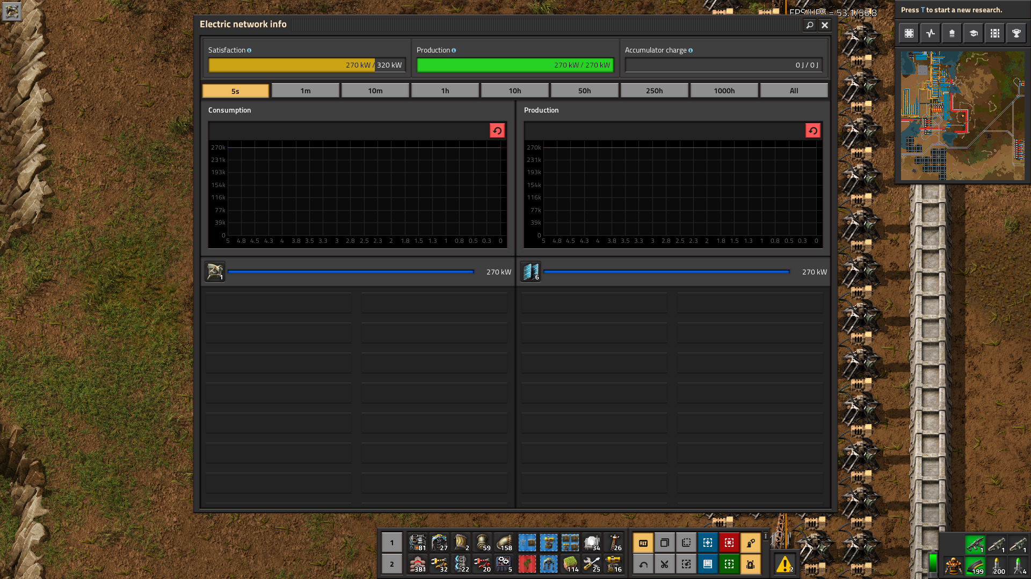
Task: Reset the Production graph filter
Action: click(813, 131)
